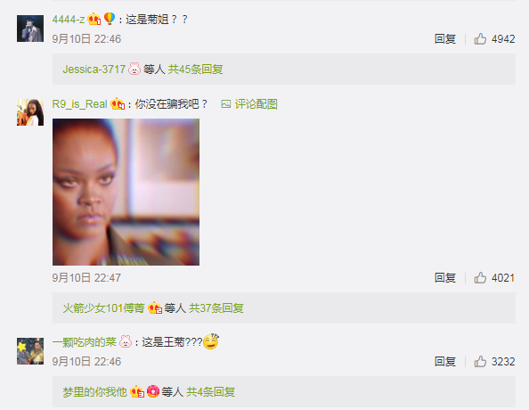Open avatar of user 4444-z
Viewport: 529px width, 410px height.
click(30, 29)
